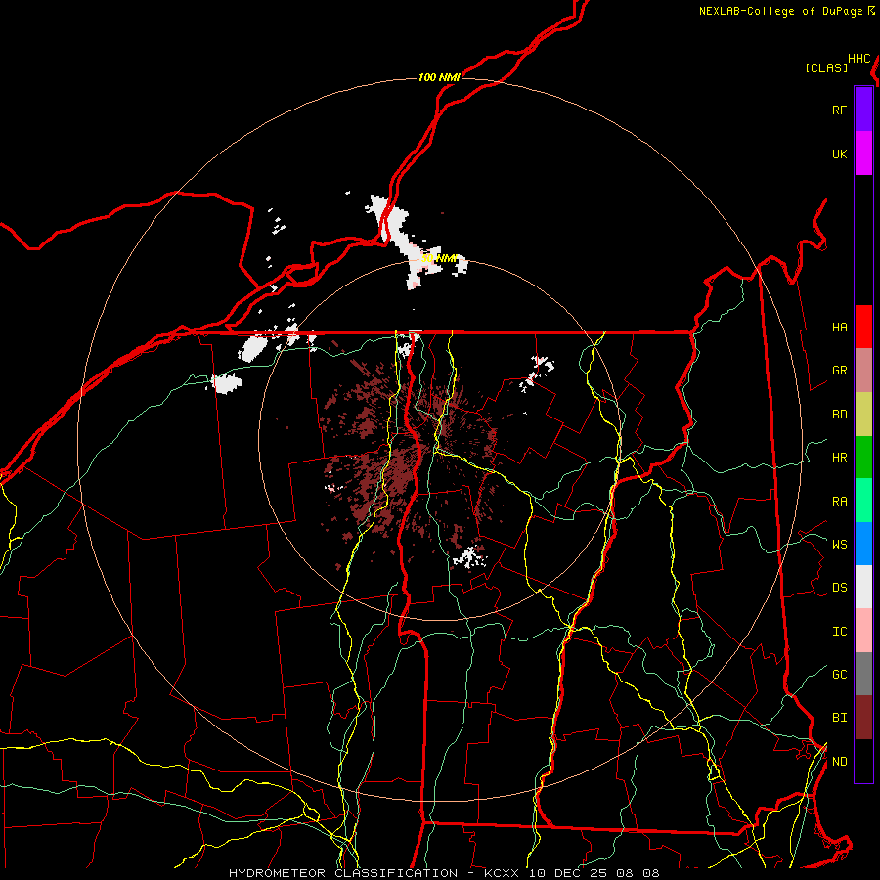
Task: Click the HA legend label
Action: [839, 328]
